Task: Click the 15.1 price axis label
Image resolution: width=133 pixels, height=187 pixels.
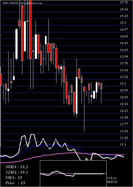Action: click(x=123, y=23)
